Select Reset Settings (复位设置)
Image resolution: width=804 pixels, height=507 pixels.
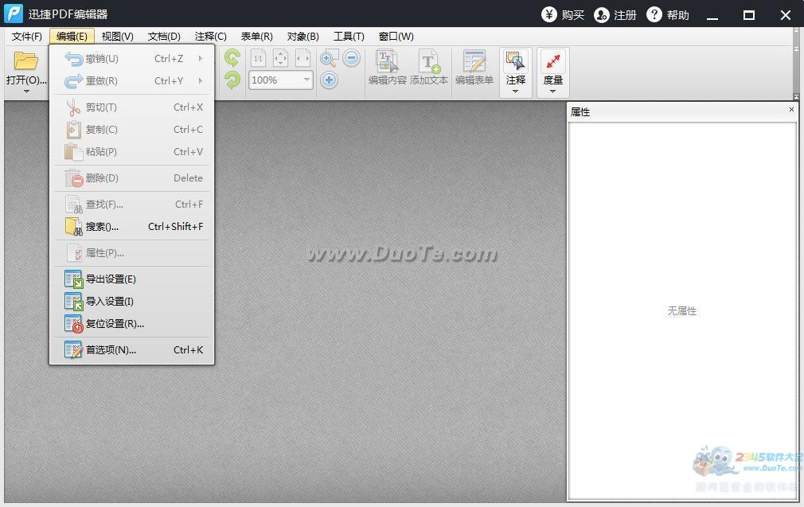point(115,324)
